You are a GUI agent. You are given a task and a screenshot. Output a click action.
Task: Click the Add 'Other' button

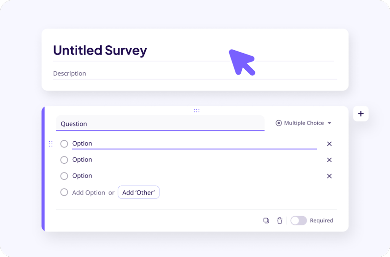point(138,192)
